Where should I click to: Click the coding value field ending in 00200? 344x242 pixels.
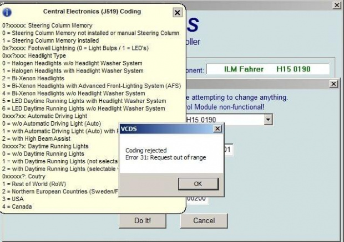(x=197, y=198)
